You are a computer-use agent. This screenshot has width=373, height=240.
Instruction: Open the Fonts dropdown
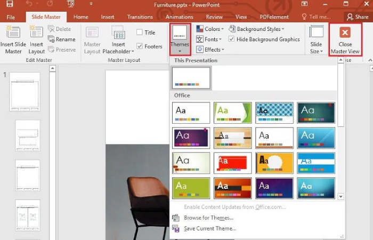[209, 39]
